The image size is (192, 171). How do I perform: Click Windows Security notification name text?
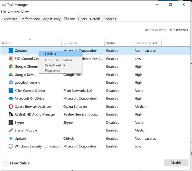pos(38,146)
